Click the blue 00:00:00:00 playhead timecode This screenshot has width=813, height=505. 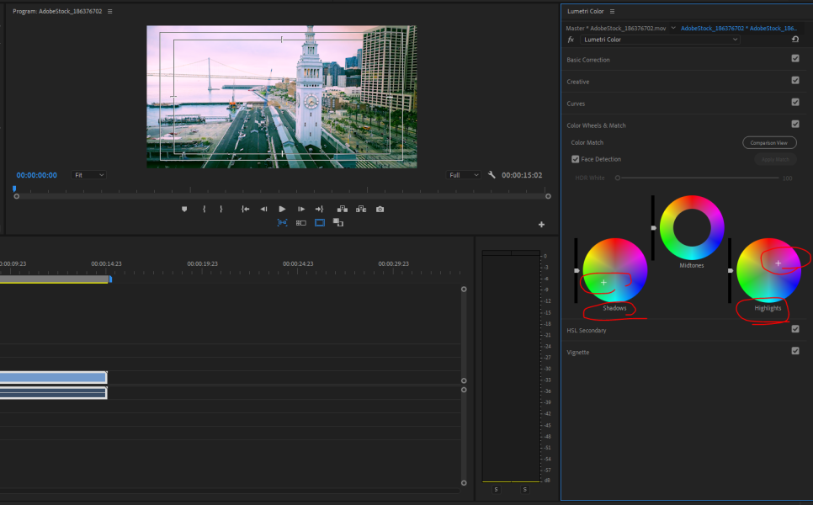click(x=37, y=175)
